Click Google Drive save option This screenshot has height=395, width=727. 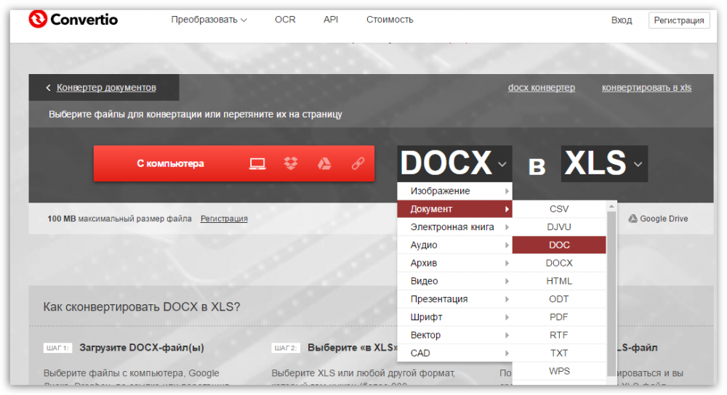(658, 219)
